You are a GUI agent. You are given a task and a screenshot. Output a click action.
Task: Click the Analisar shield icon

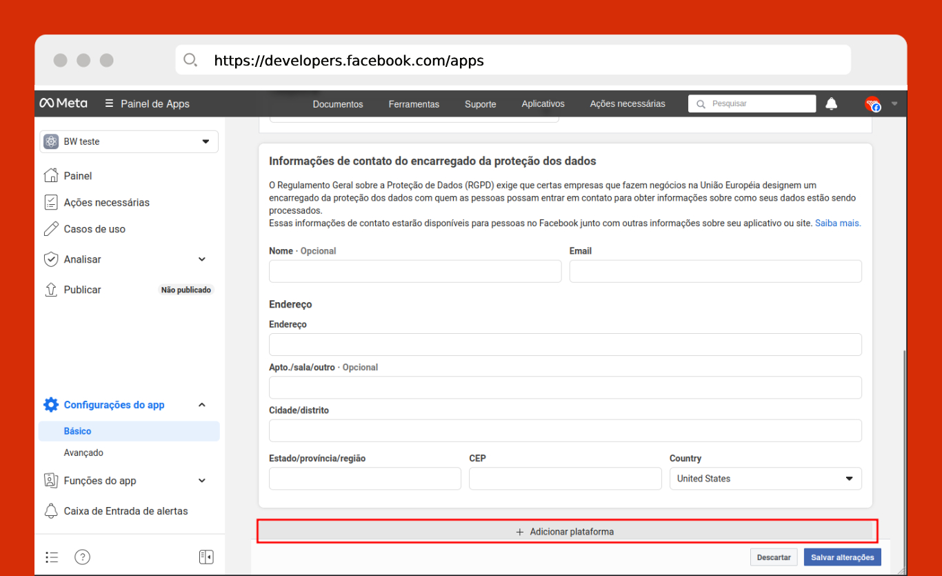[51, 259]
